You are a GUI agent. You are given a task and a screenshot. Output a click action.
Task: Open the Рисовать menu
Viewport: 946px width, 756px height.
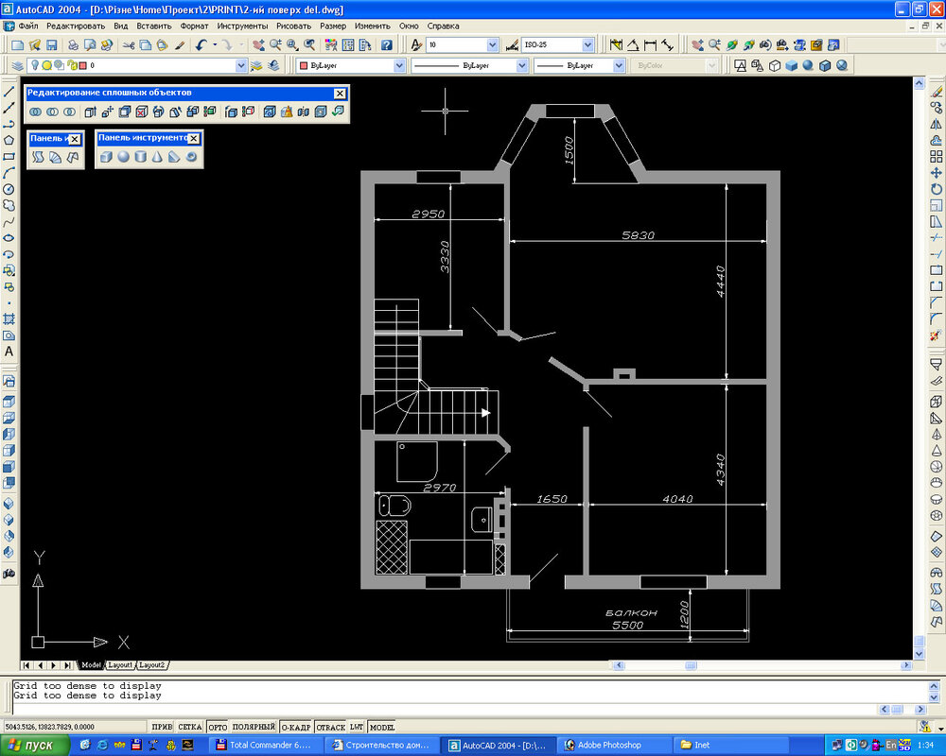(x=292, y=26)
